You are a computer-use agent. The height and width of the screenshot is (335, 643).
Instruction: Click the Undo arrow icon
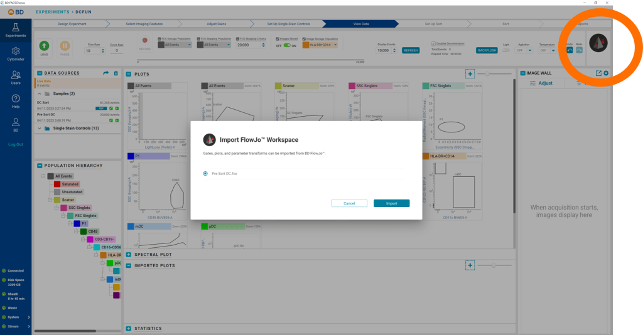[x=569, y=50]
